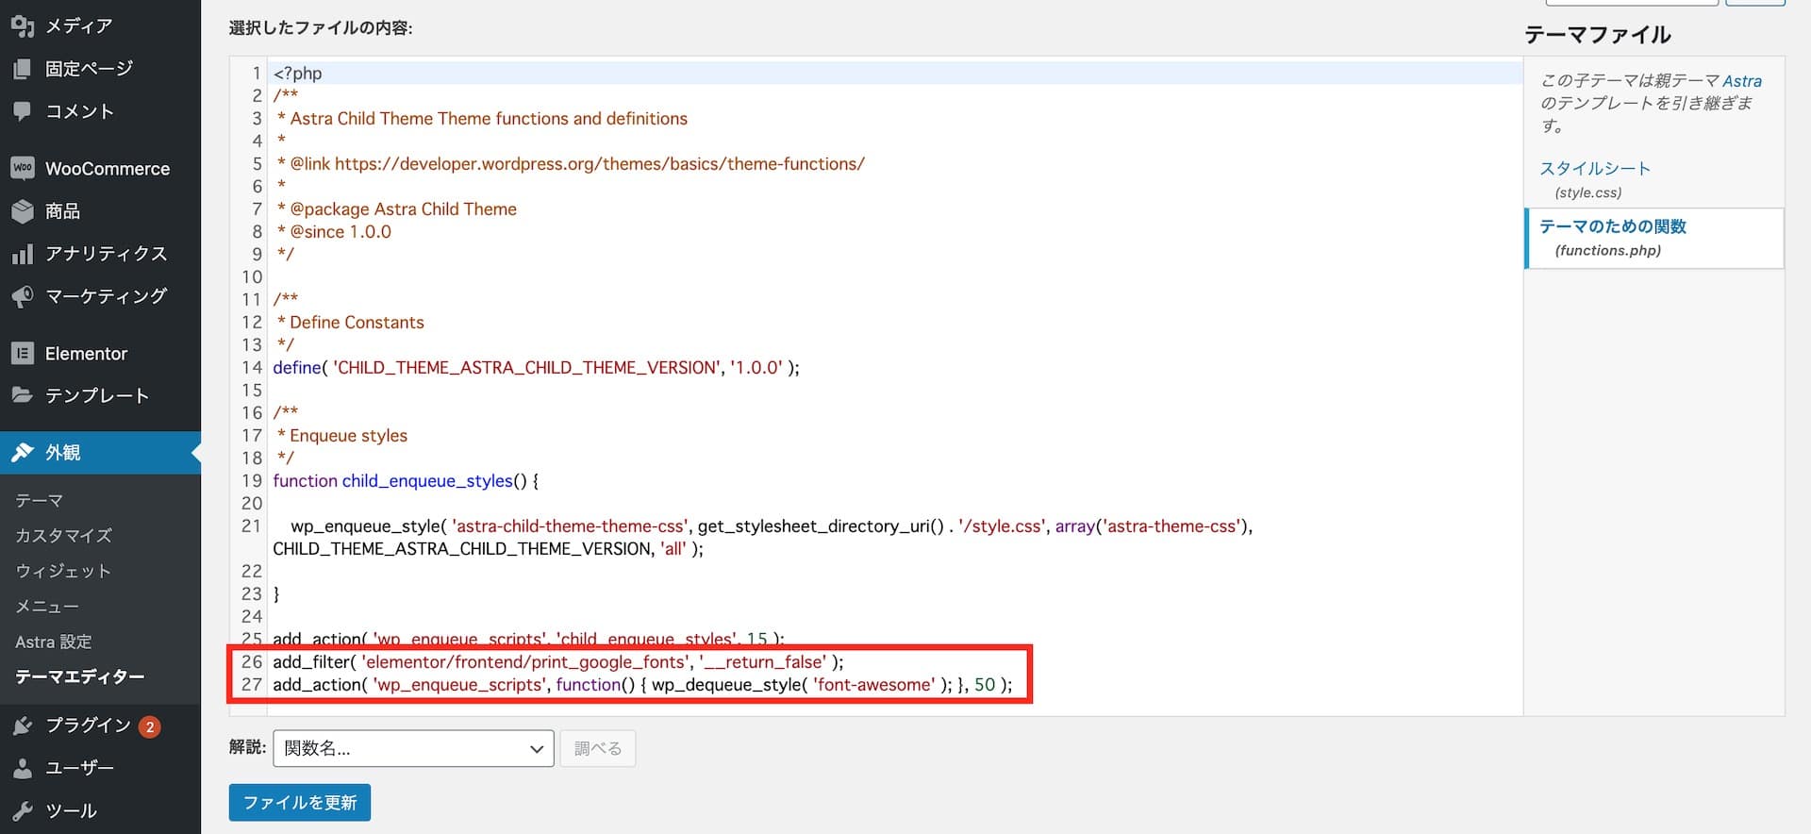Open the 関数名 function lookup dropdown
This screenshot has width=1811, height=834.
point(413,748)
